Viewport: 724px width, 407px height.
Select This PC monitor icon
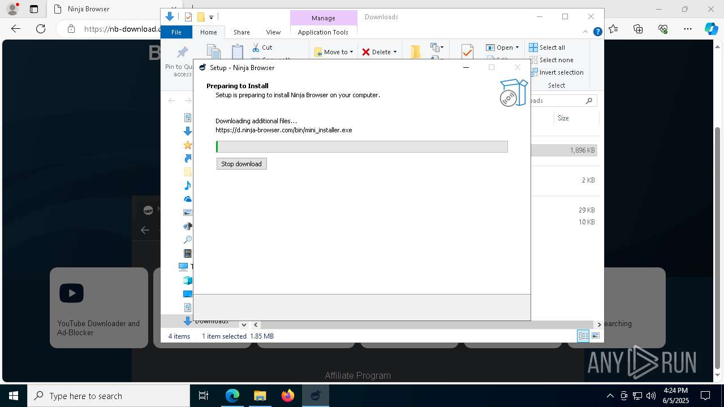click(183, 266)
